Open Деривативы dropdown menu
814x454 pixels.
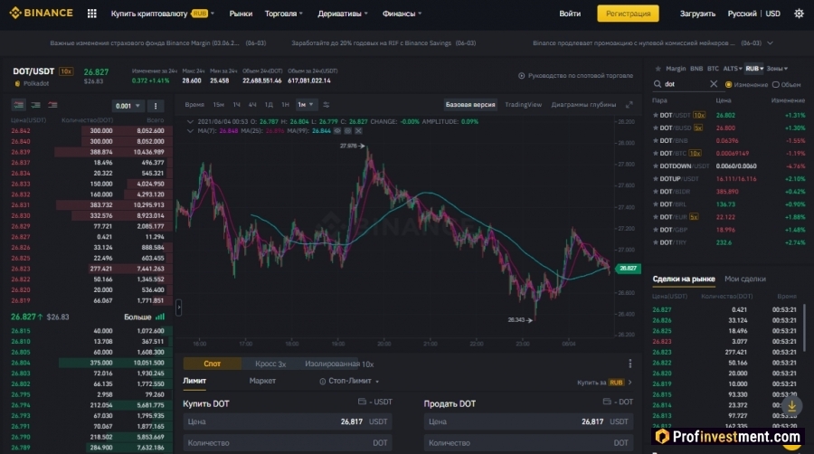click(343, 14)
